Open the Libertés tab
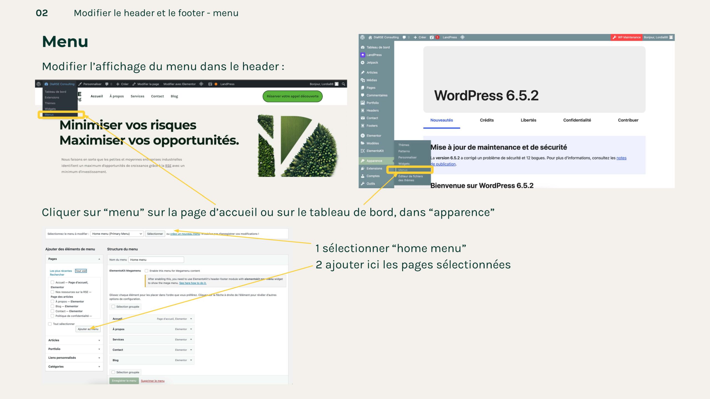This screenshot has height=399, width=710. point(528,120)
